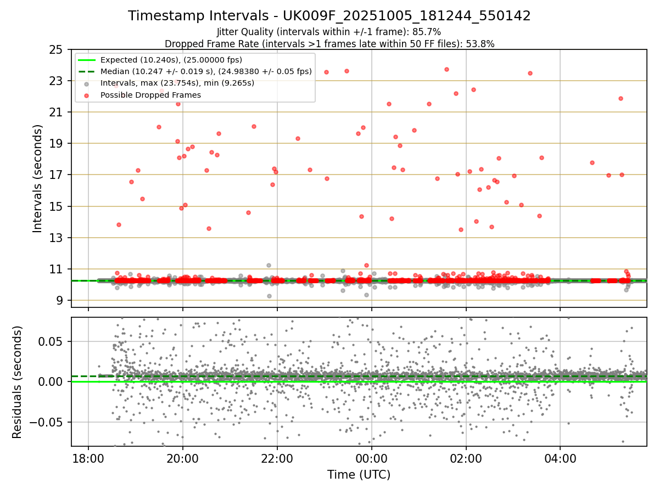
Task: Click the '04:00' x-axis tick label
Action: [560, 458]
